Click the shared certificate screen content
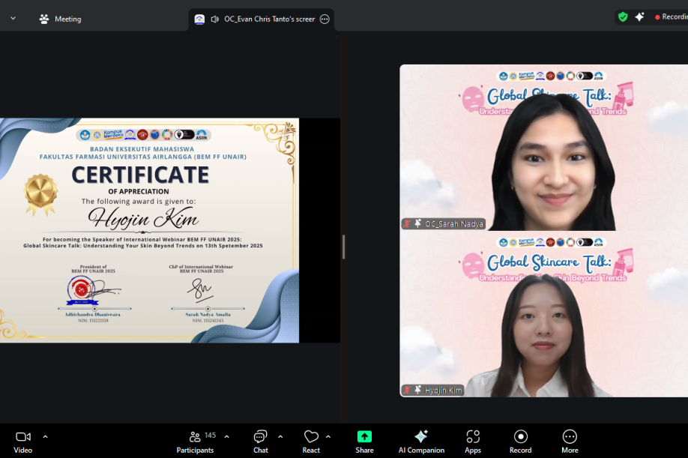This screenshot has height=458, width=688. pos(149,230)
